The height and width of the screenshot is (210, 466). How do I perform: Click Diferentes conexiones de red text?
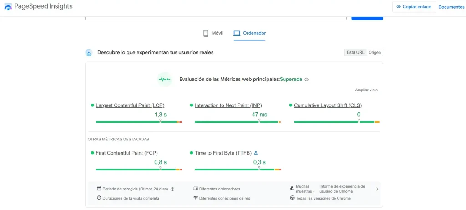[225, 198]
